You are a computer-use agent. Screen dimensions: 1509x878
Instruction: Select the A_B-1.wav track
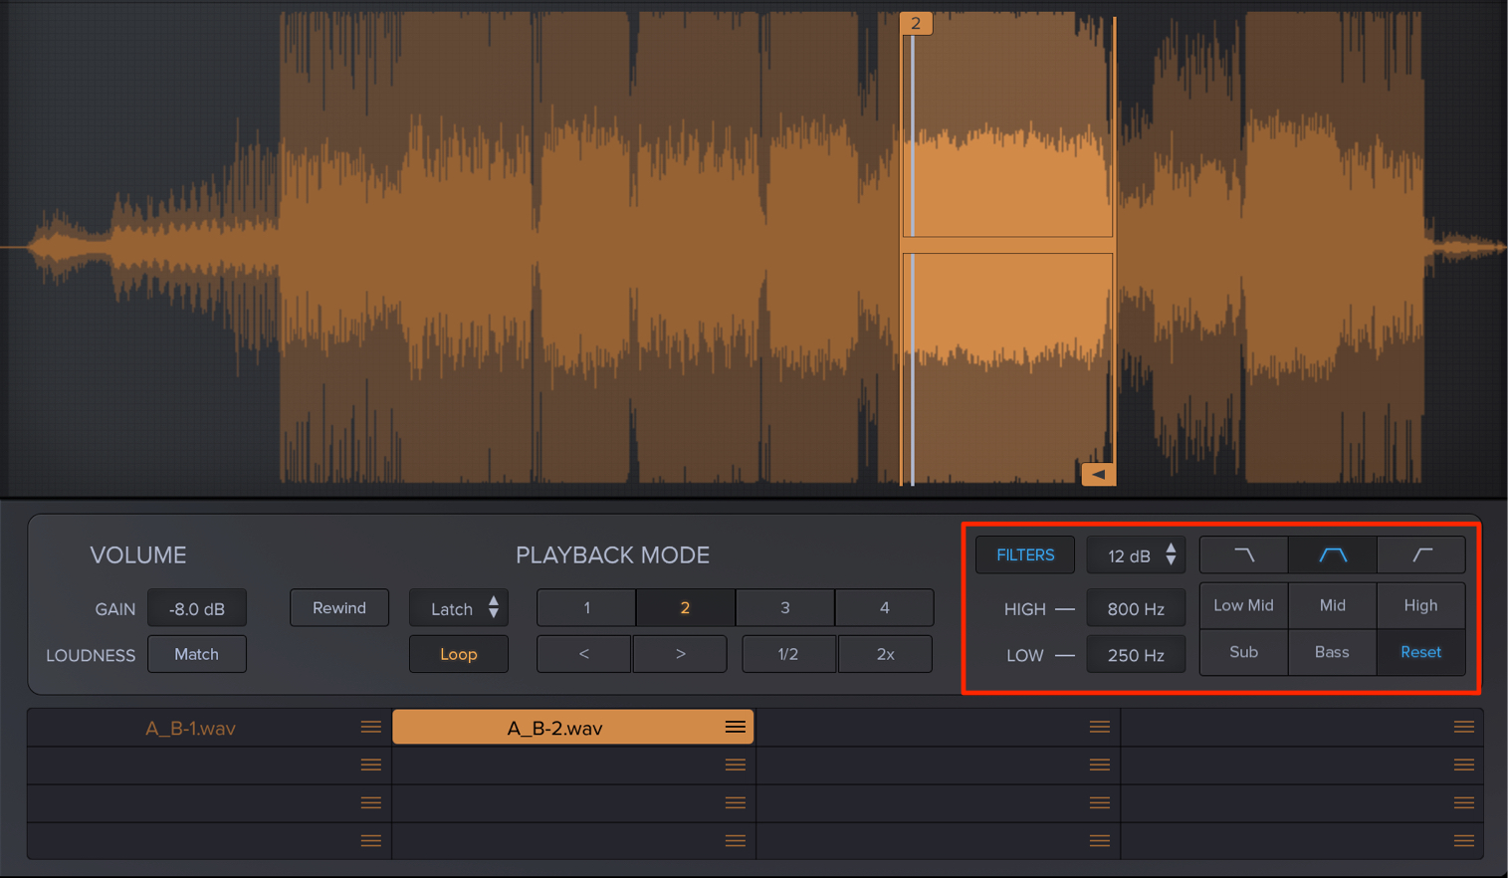coord(191,728)
